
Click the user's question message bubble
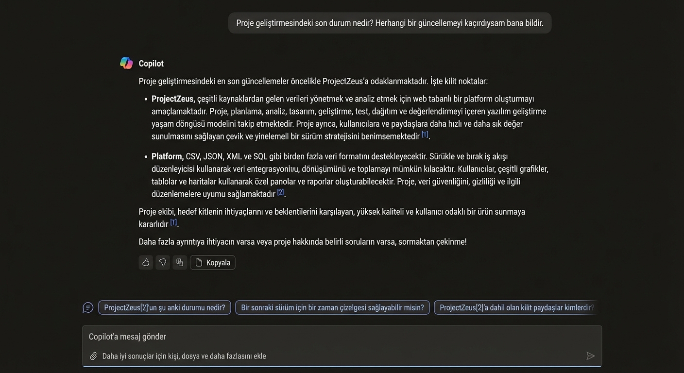point(390,23)
